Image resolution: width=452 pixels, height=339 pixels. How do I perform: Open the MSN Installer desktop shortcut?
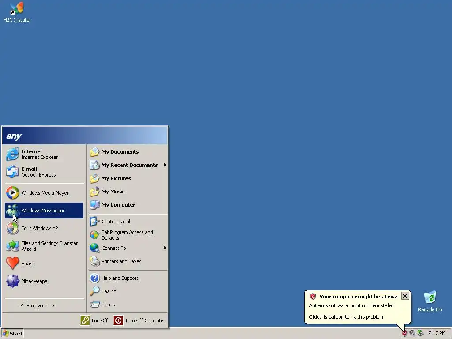click(17, 12)
